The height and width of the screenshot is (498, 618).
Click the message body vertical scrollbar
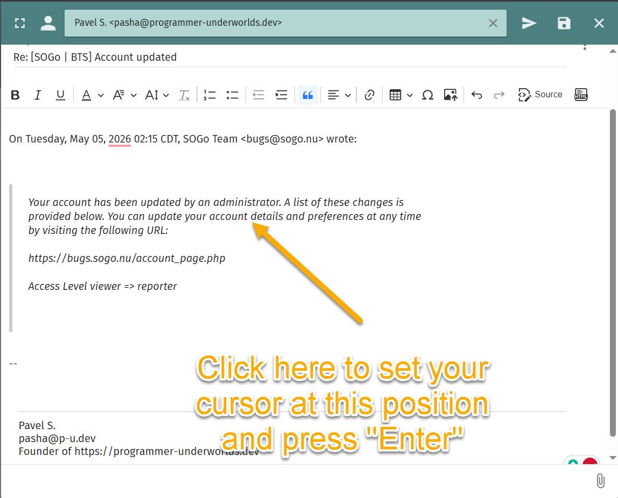click(613, 273)
